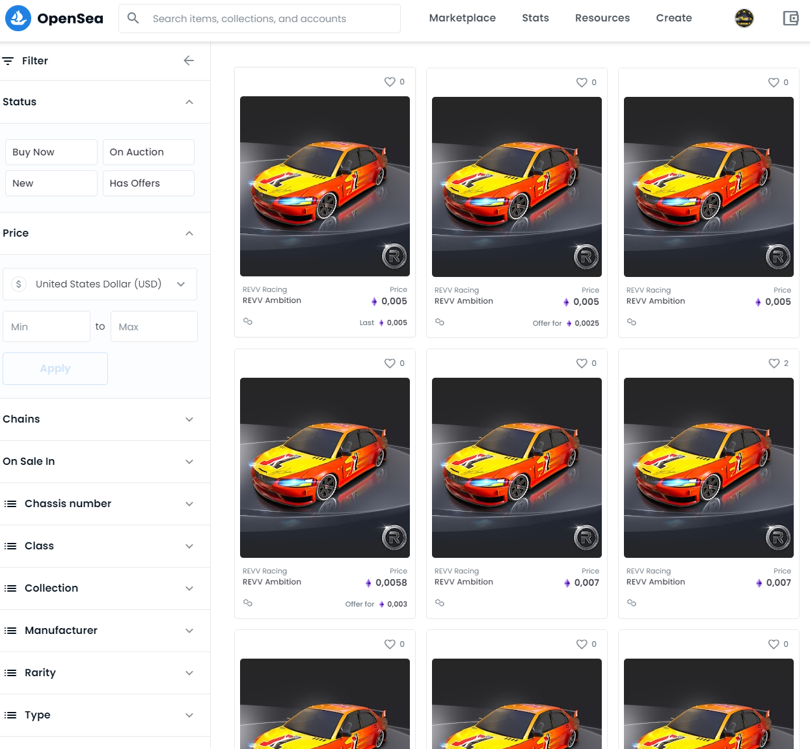Click the list icon beside Collection
This screenshot has height=749, width=810.
(10, 588)
